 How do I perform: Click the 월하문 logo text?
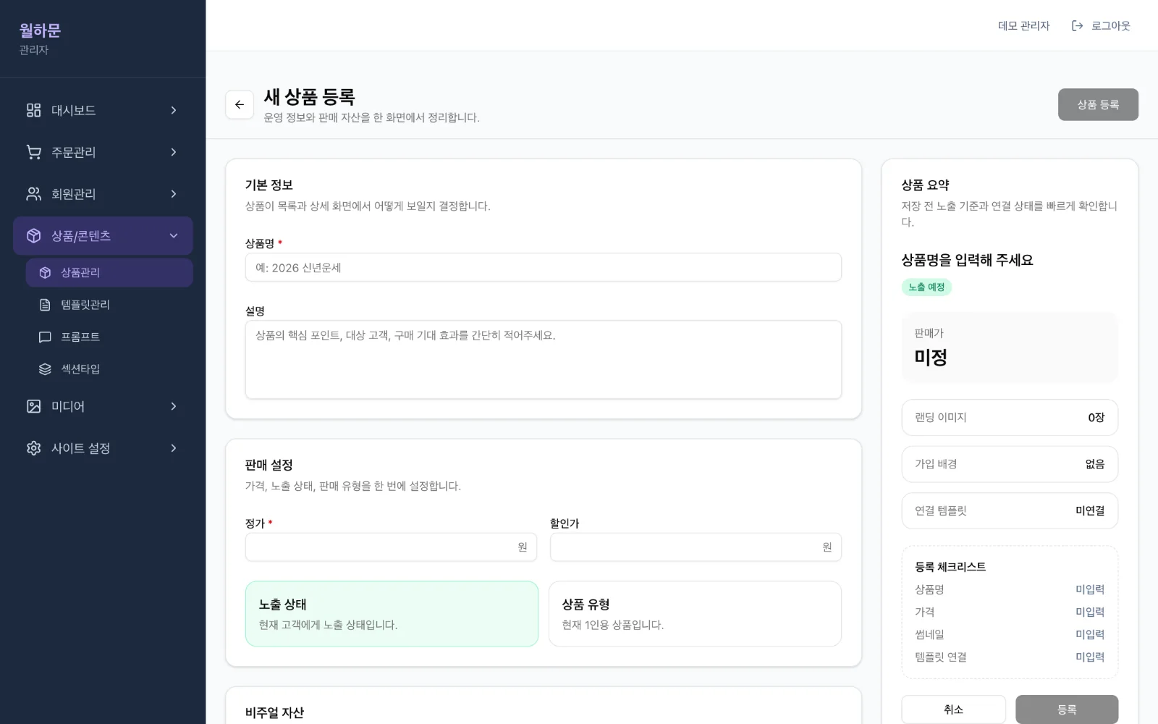(40, 30)
